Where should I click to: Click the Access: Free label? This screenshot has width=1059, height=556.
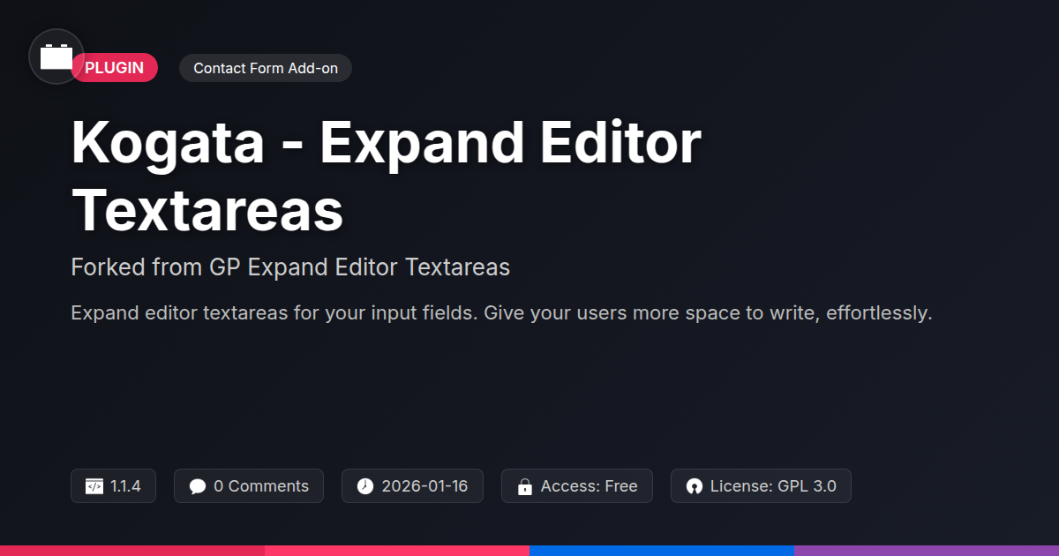tap(590, 486)
